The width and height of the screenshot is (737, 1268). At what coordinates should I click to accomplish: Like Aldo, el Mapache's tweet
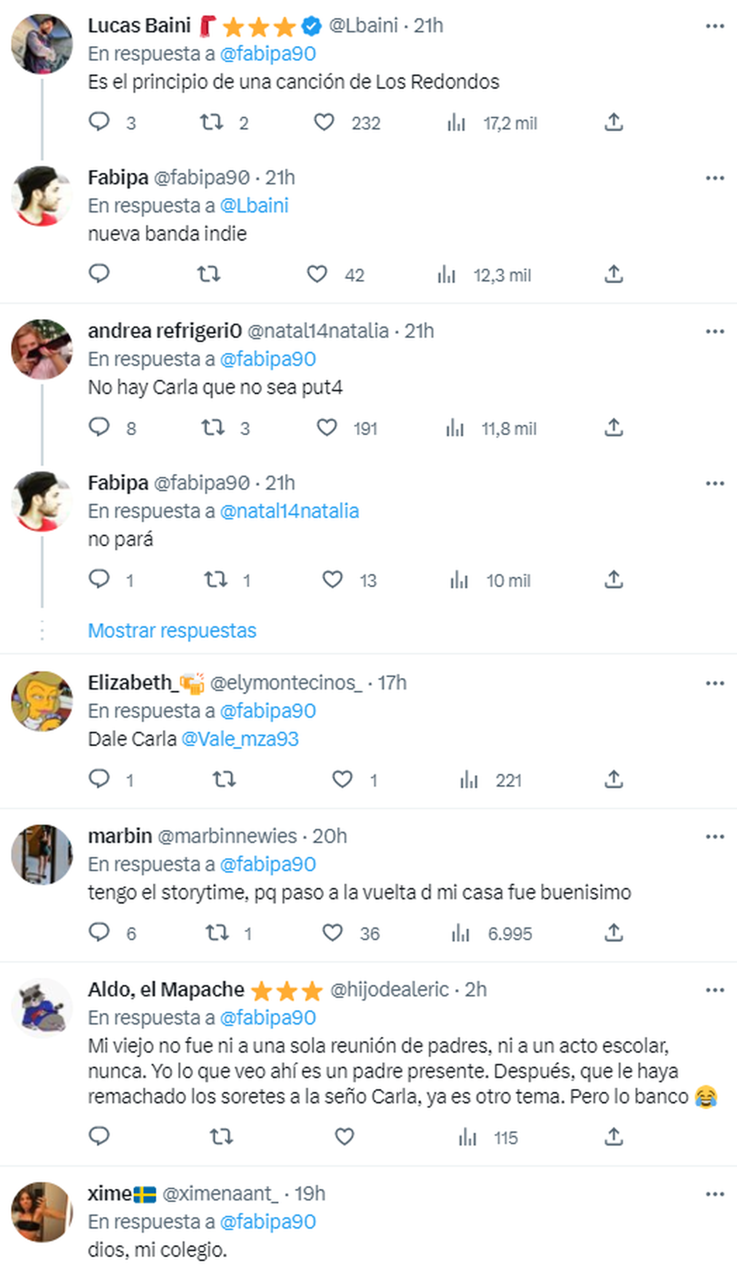[x=345, y=1137]
